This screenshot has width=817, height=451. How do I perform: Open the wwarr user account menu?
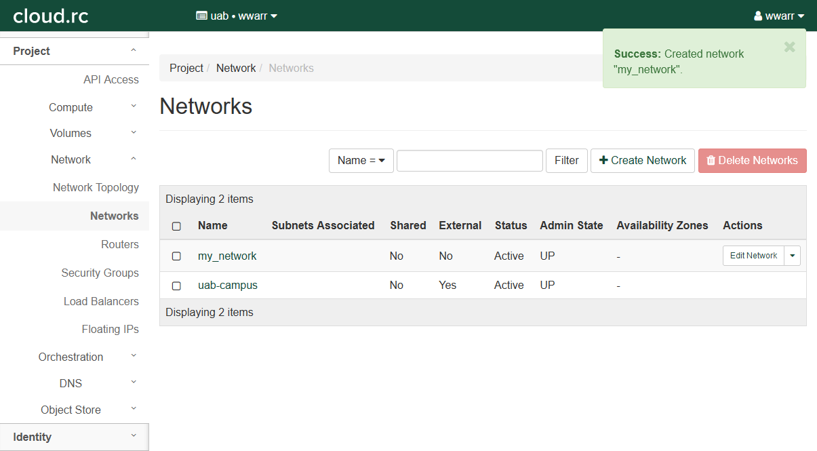tap(779, 16)
